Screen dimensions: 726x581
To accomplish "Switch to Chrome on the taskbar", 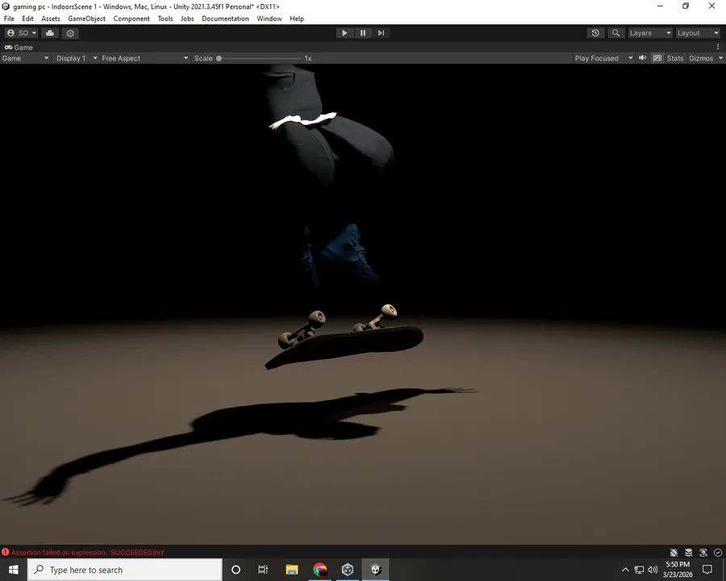I will (x=320, y=570).
